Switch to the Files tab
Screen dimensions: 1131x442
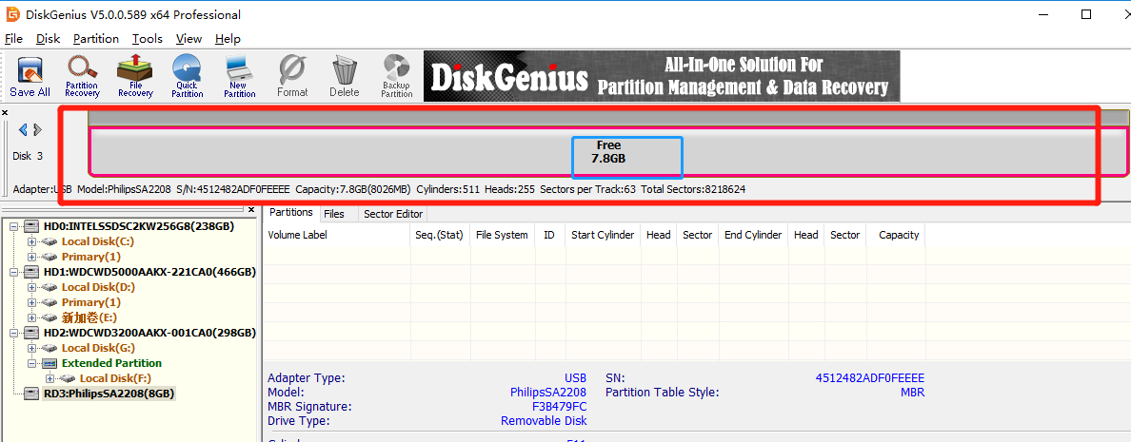[334, 214]
